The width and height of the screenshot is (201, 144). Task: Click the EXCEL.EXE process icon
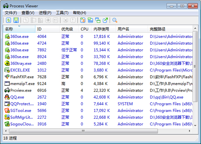tap(7, 70)
